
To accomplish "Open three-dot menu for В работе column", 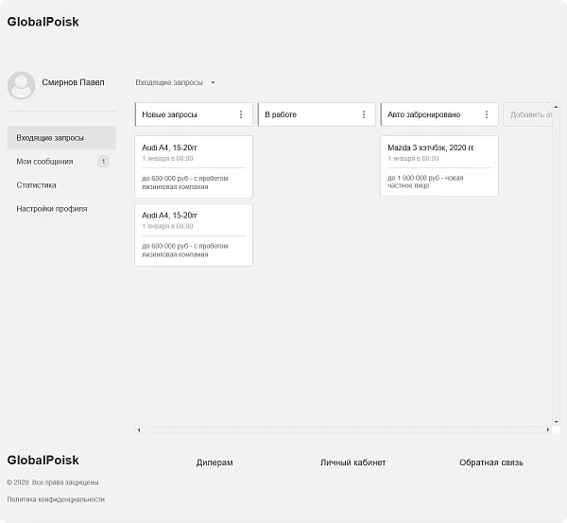I will [x=363, y=114].
